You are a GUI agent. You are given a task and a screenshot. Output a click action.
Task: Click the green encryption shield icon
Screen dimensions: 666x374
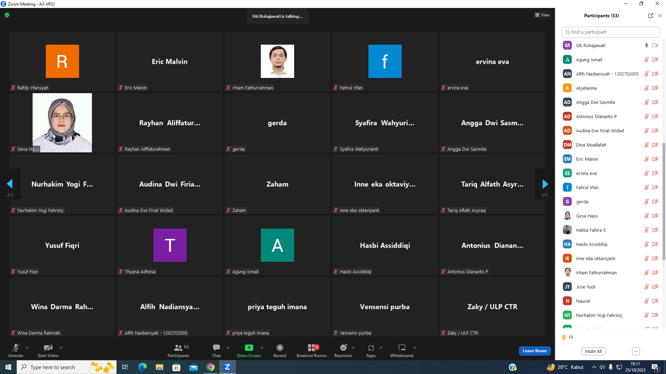pos(7,15)
